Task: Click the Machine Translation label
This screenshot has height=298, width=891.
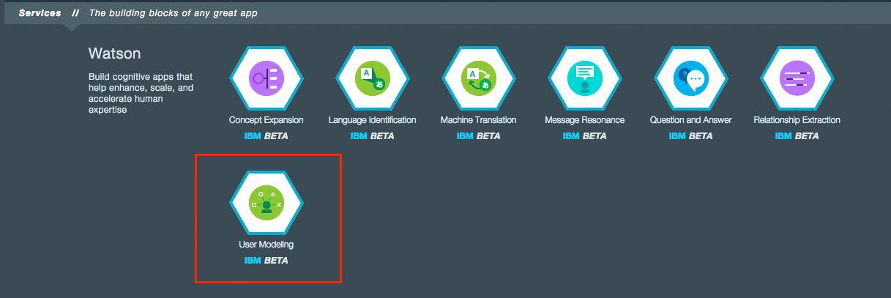Action: (479, 120)
